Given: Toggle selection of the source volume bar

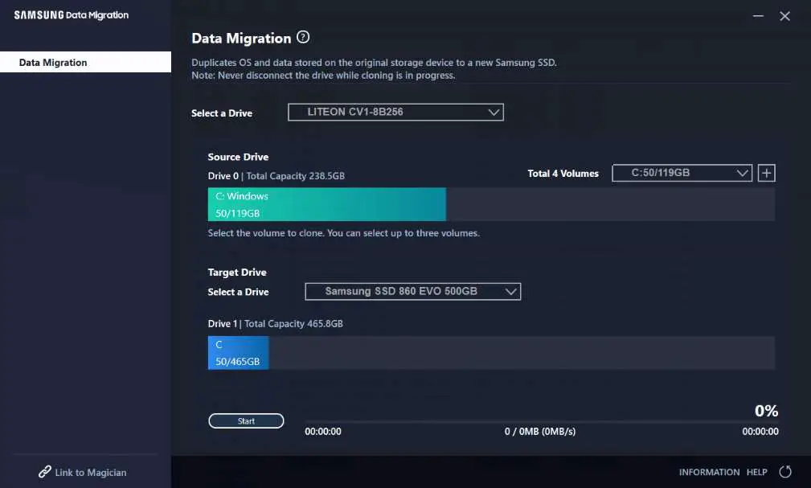Looking at the screenshot, I should [326, 204].
